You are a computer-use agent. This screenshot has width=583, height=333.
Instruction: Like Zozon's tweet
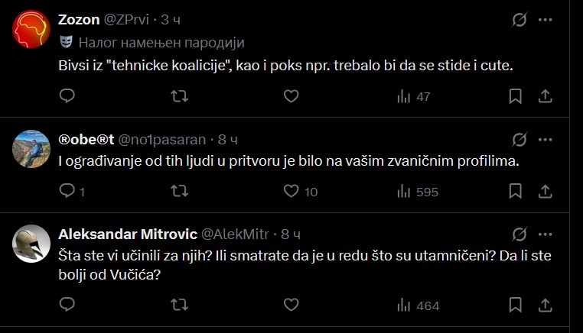coord(291,96)
